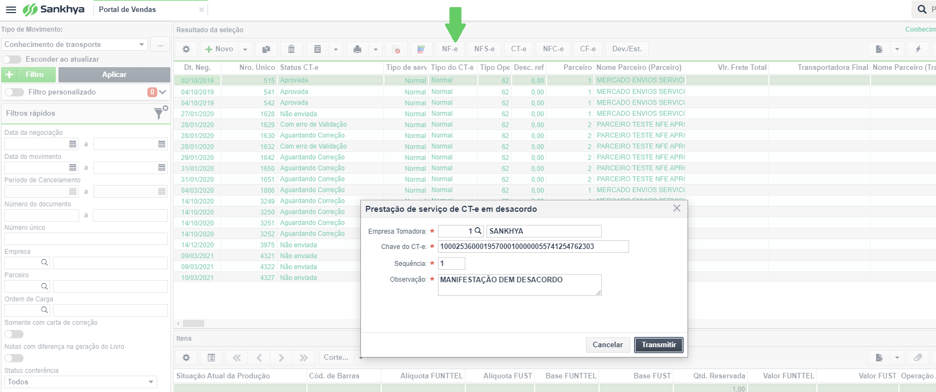The height and width of the screenshot is (392, 936).
Task: Click the Transmitir button
Action: pos(659,345)
